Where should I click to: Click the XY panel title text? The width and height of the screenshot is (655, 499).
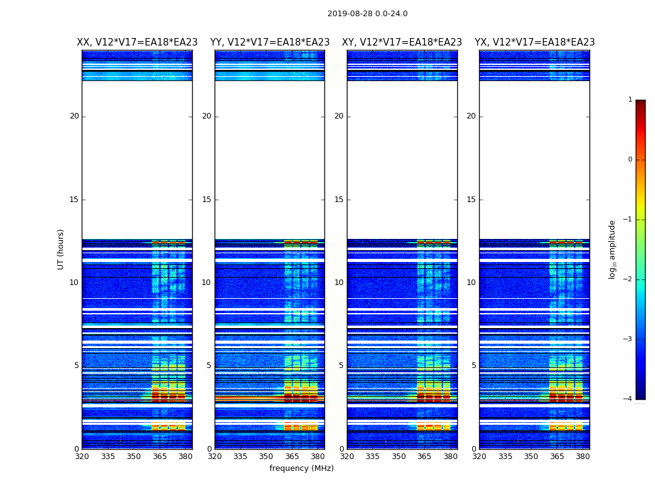pyautogui.click(x=402, y=42)
